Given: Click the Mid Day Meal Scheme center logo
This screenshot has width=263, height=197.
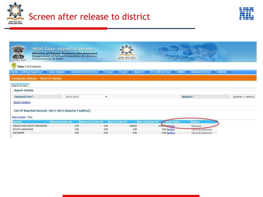Looking at the screenshot, I should (x=127, y=52).
